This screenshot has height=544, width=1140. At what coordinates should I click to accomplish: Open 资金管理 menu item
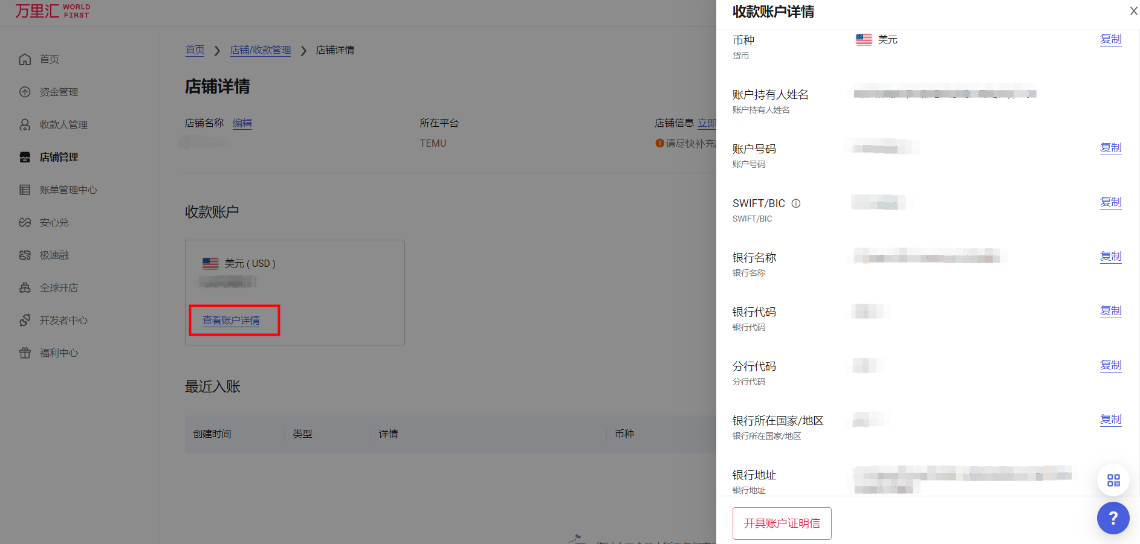(59, 92)
